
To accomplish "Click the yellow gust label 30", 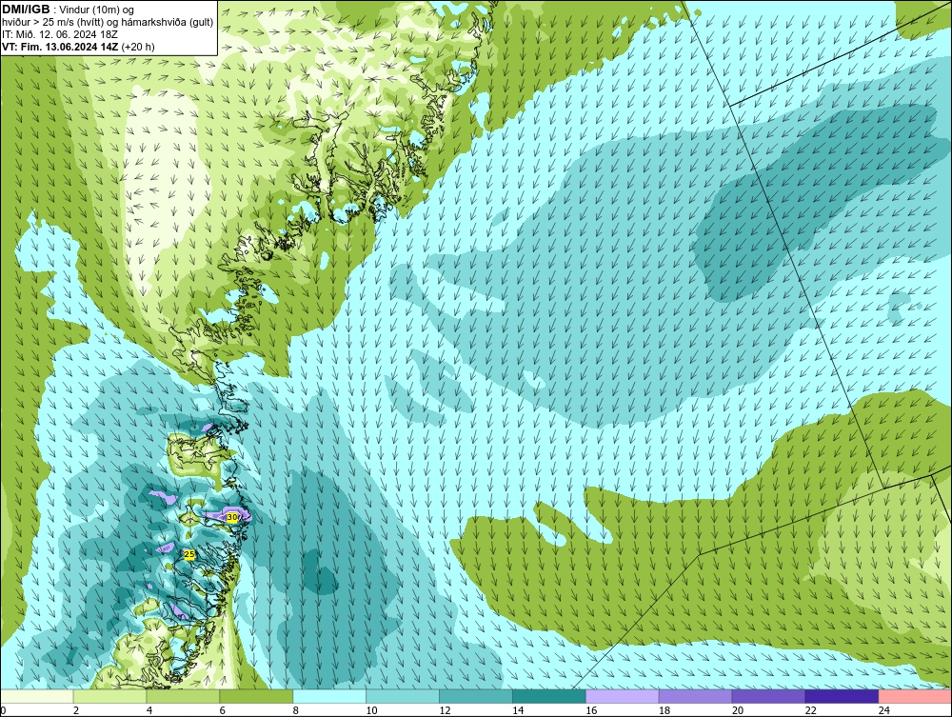I will 232,517.
